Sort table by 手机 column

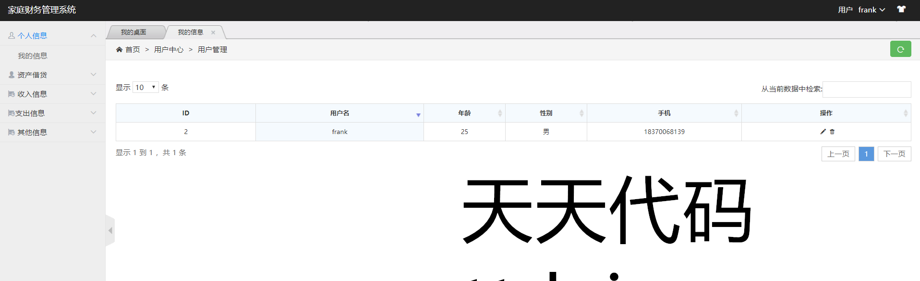tap(664, 113)
